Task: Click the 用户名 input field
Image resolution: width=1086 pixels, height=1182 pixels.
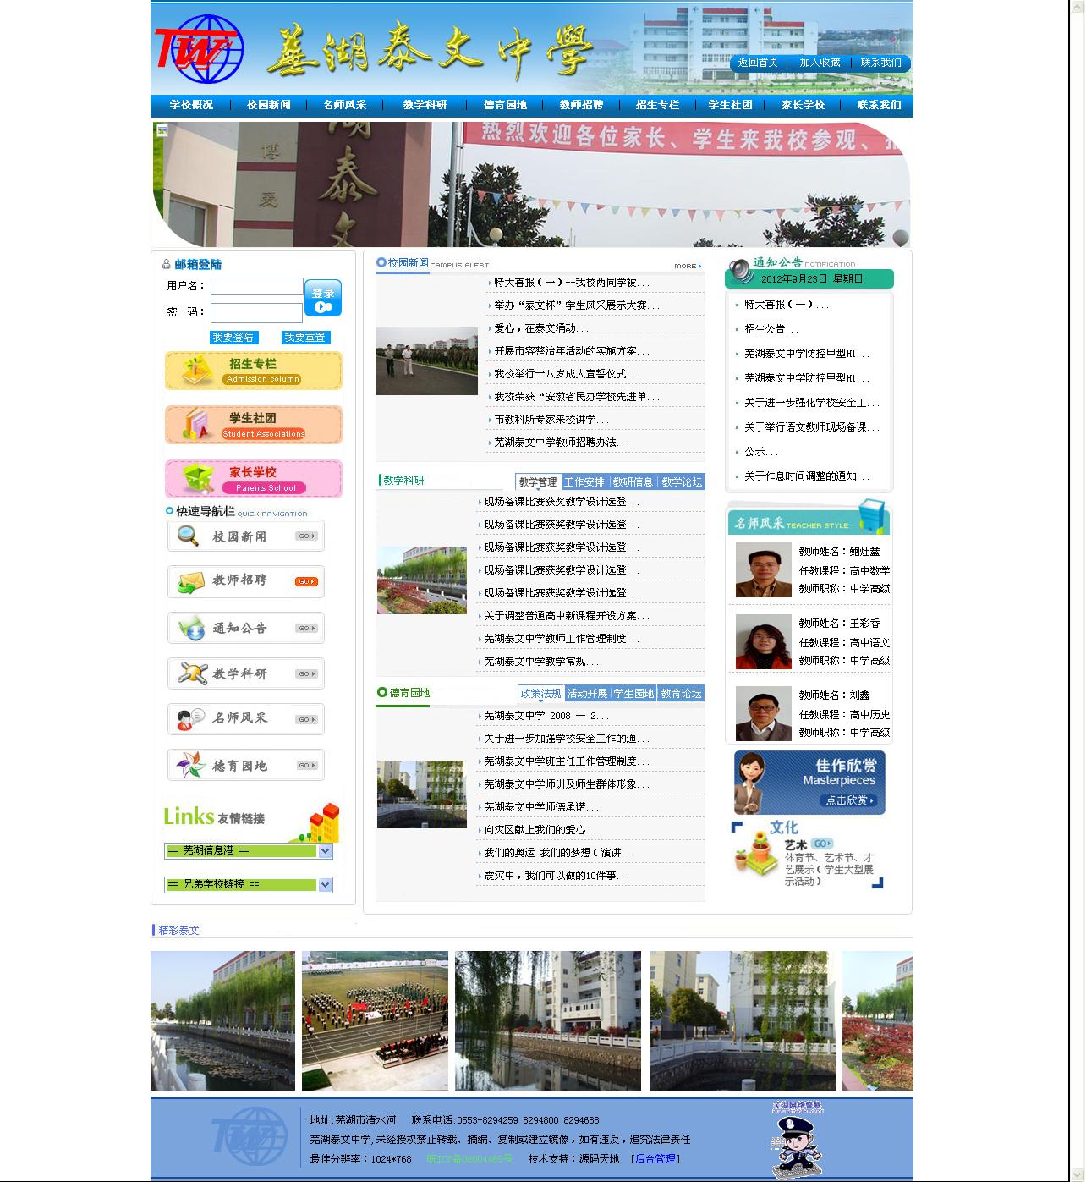Action: point(256,286)
